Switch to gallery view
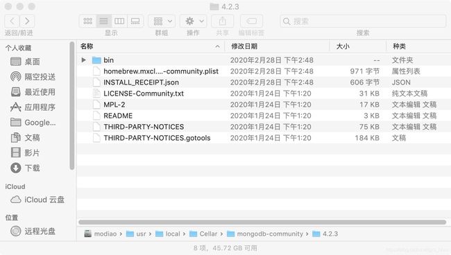This screenshot has height=255, width=451. (x=135, y=21)
